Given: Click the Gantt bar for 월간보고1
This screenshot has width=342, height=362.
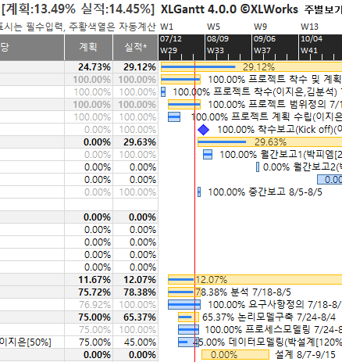Looking at the screenshot, I should [208, 155].
